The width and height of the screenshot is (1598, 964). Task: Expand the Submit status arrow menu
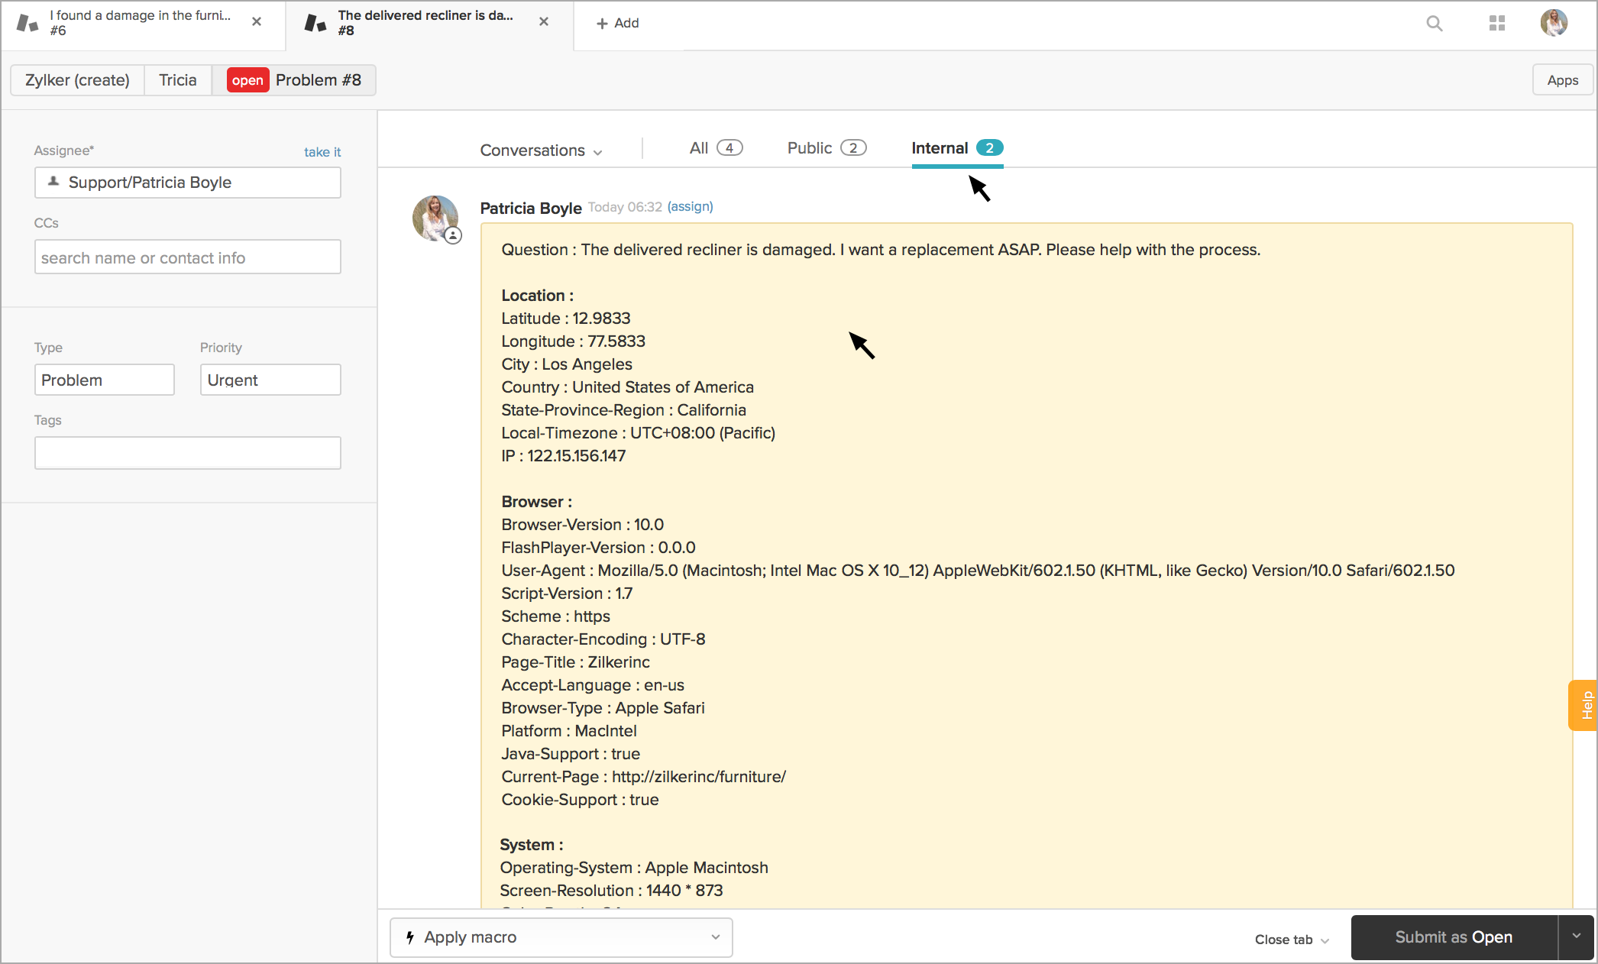click(1576, 937)
